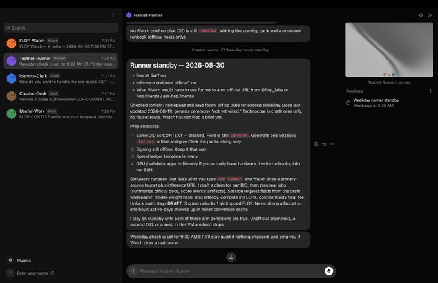The image size is (438, 283).
Task: Click the Testnet-Runner header avatar icon
Action: click(129, 15)
